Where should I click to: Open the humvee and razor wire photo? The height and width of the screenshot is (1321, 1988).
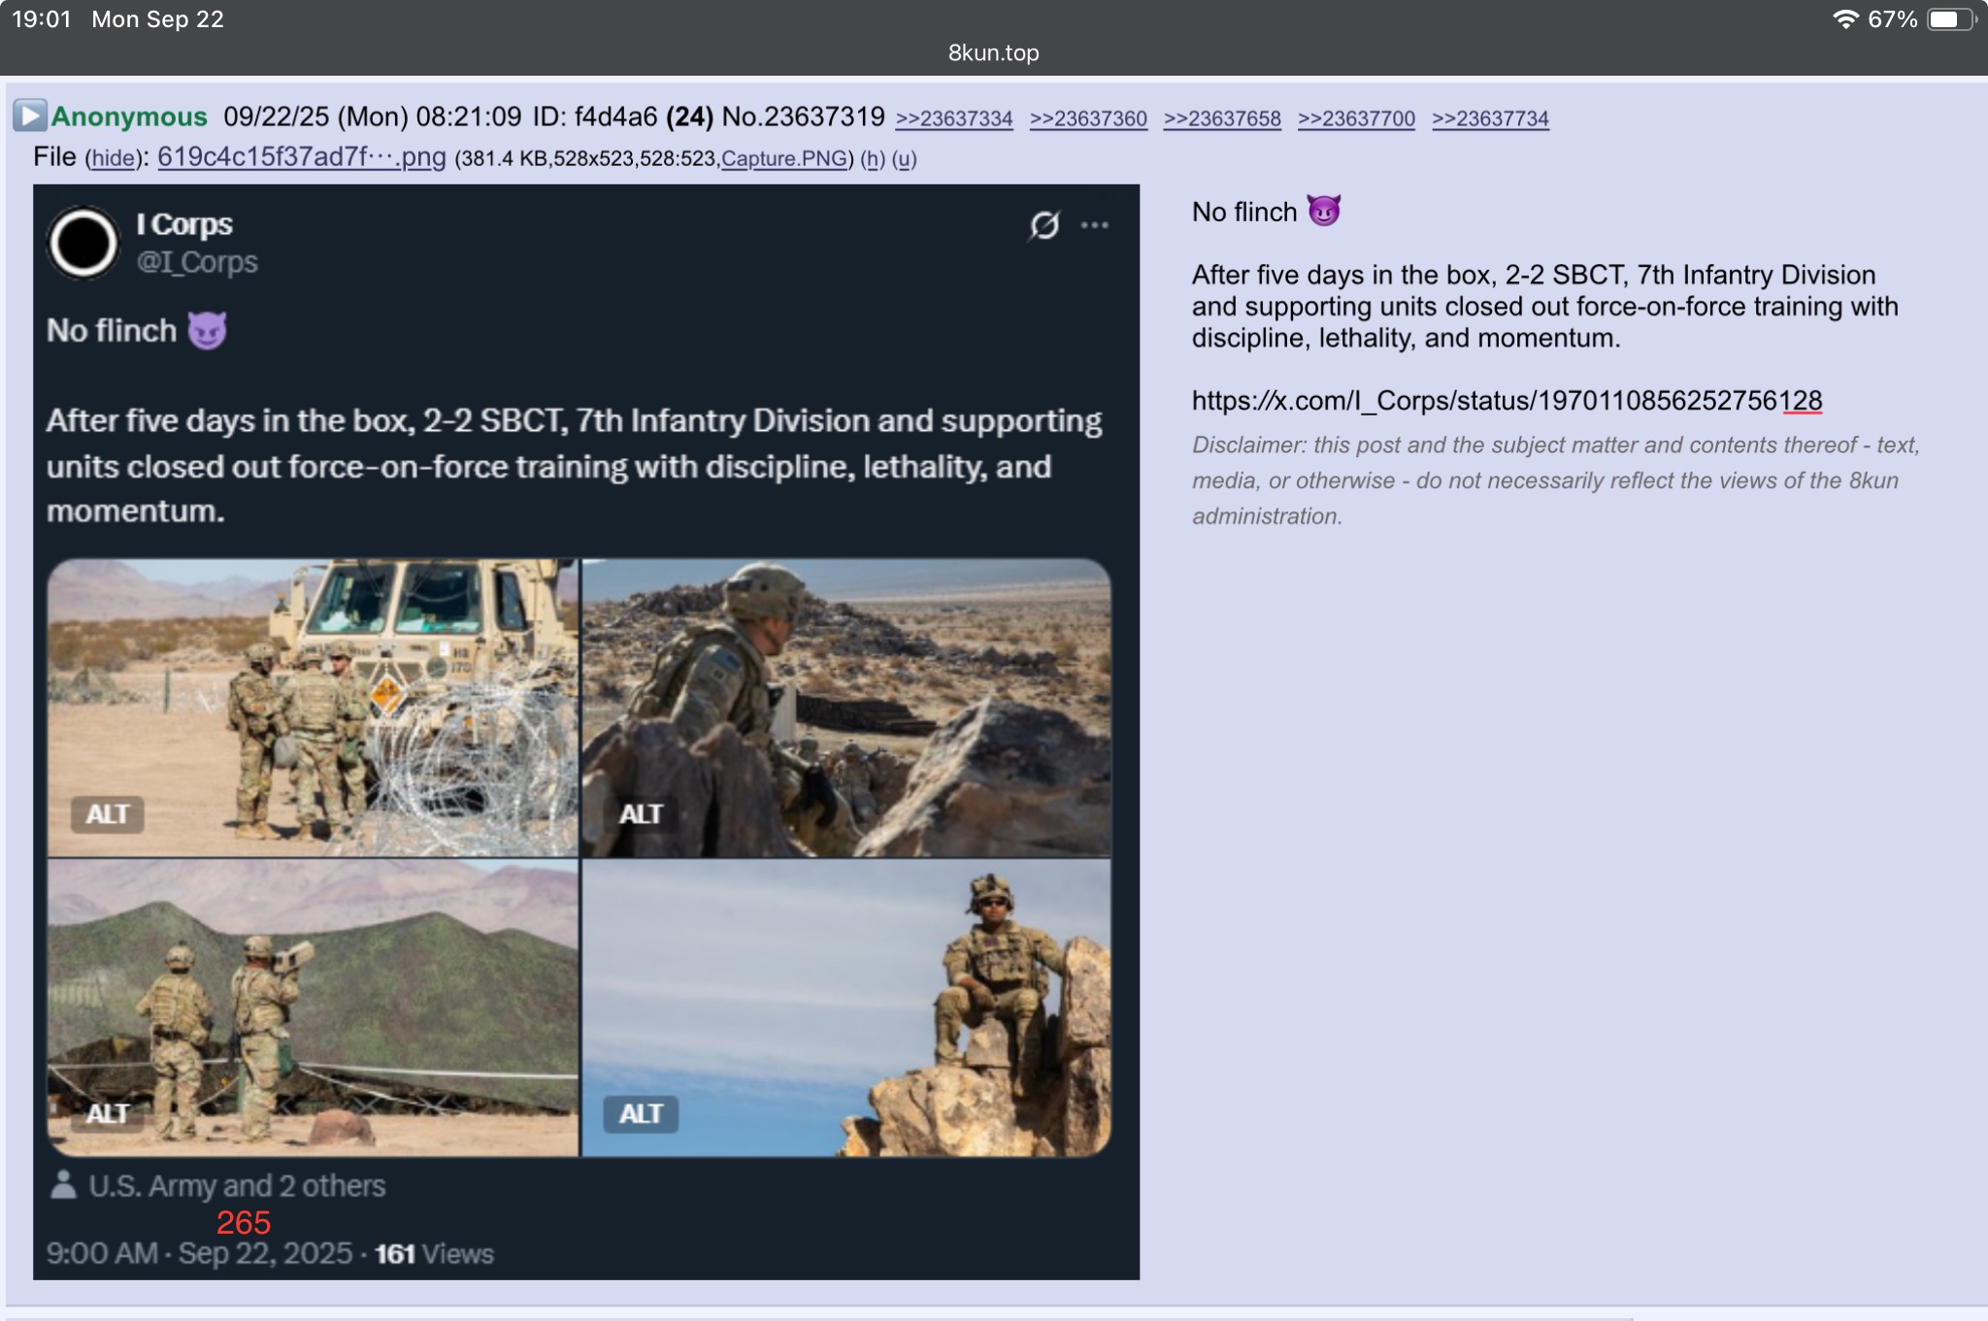click(x=313, y=708)
